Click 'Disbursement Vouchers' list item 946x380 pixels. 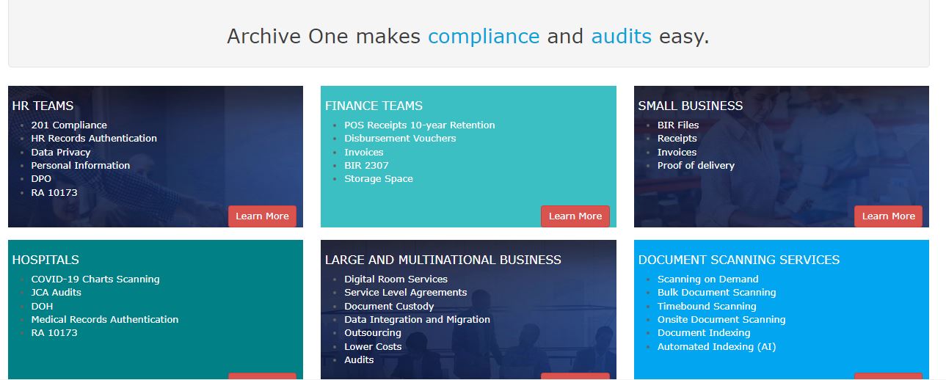(x=400, y=139)
